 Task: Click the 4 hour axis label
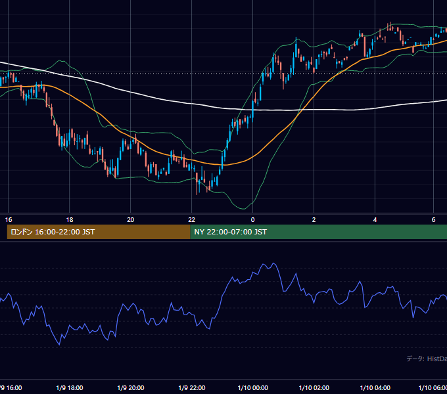coord(375,220)
